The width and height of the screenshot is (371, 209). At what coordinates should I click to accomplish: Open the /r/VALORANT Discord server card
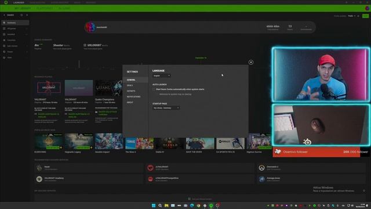point(200,168)
